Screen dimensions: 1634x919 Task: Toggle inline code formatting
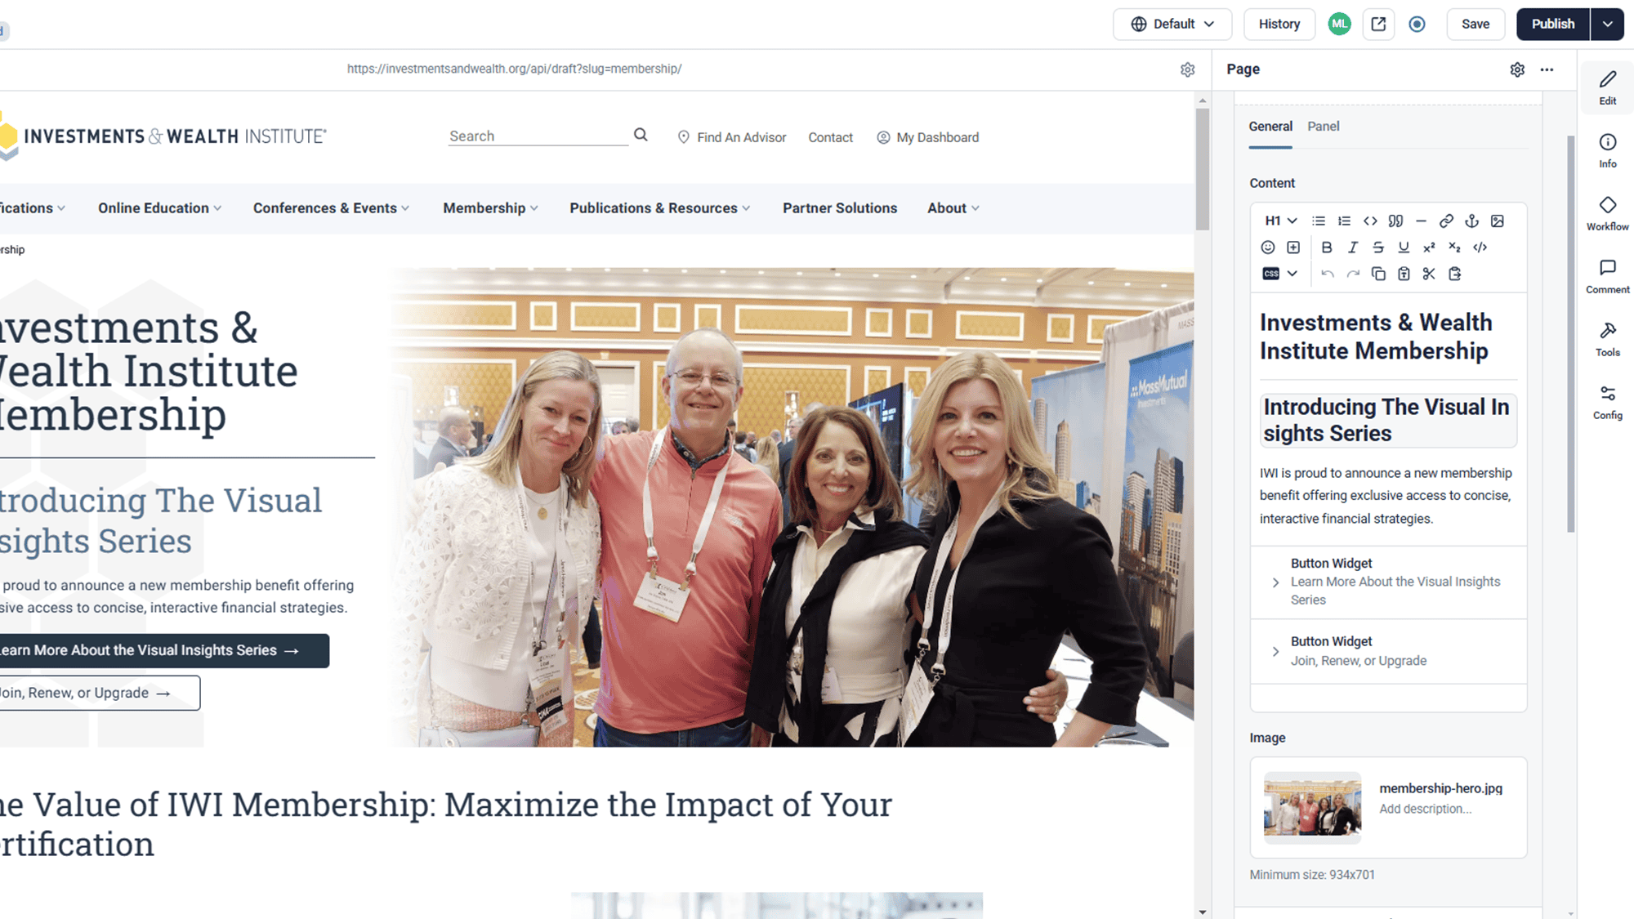coord(1480,248)
